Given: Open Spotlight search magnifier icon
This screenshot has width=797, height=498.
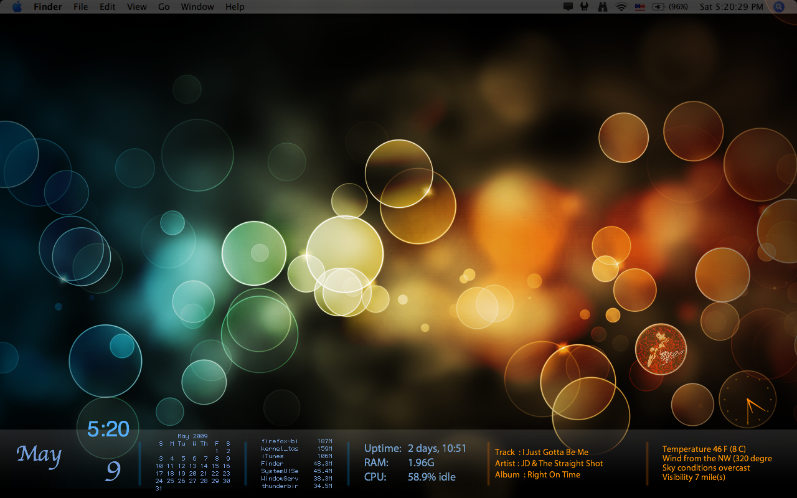Looking at the screenshot, I should click(779, 7).
